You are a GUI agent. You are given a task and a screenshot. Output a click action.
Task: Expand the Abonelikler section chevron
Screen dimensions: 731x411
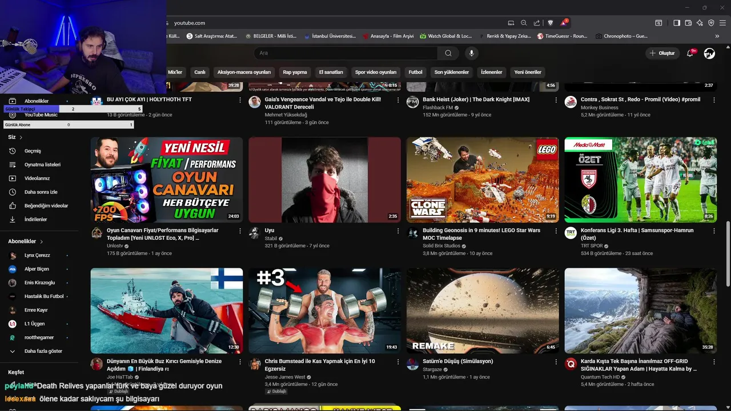pyautogui.click(x=42, y=241)
